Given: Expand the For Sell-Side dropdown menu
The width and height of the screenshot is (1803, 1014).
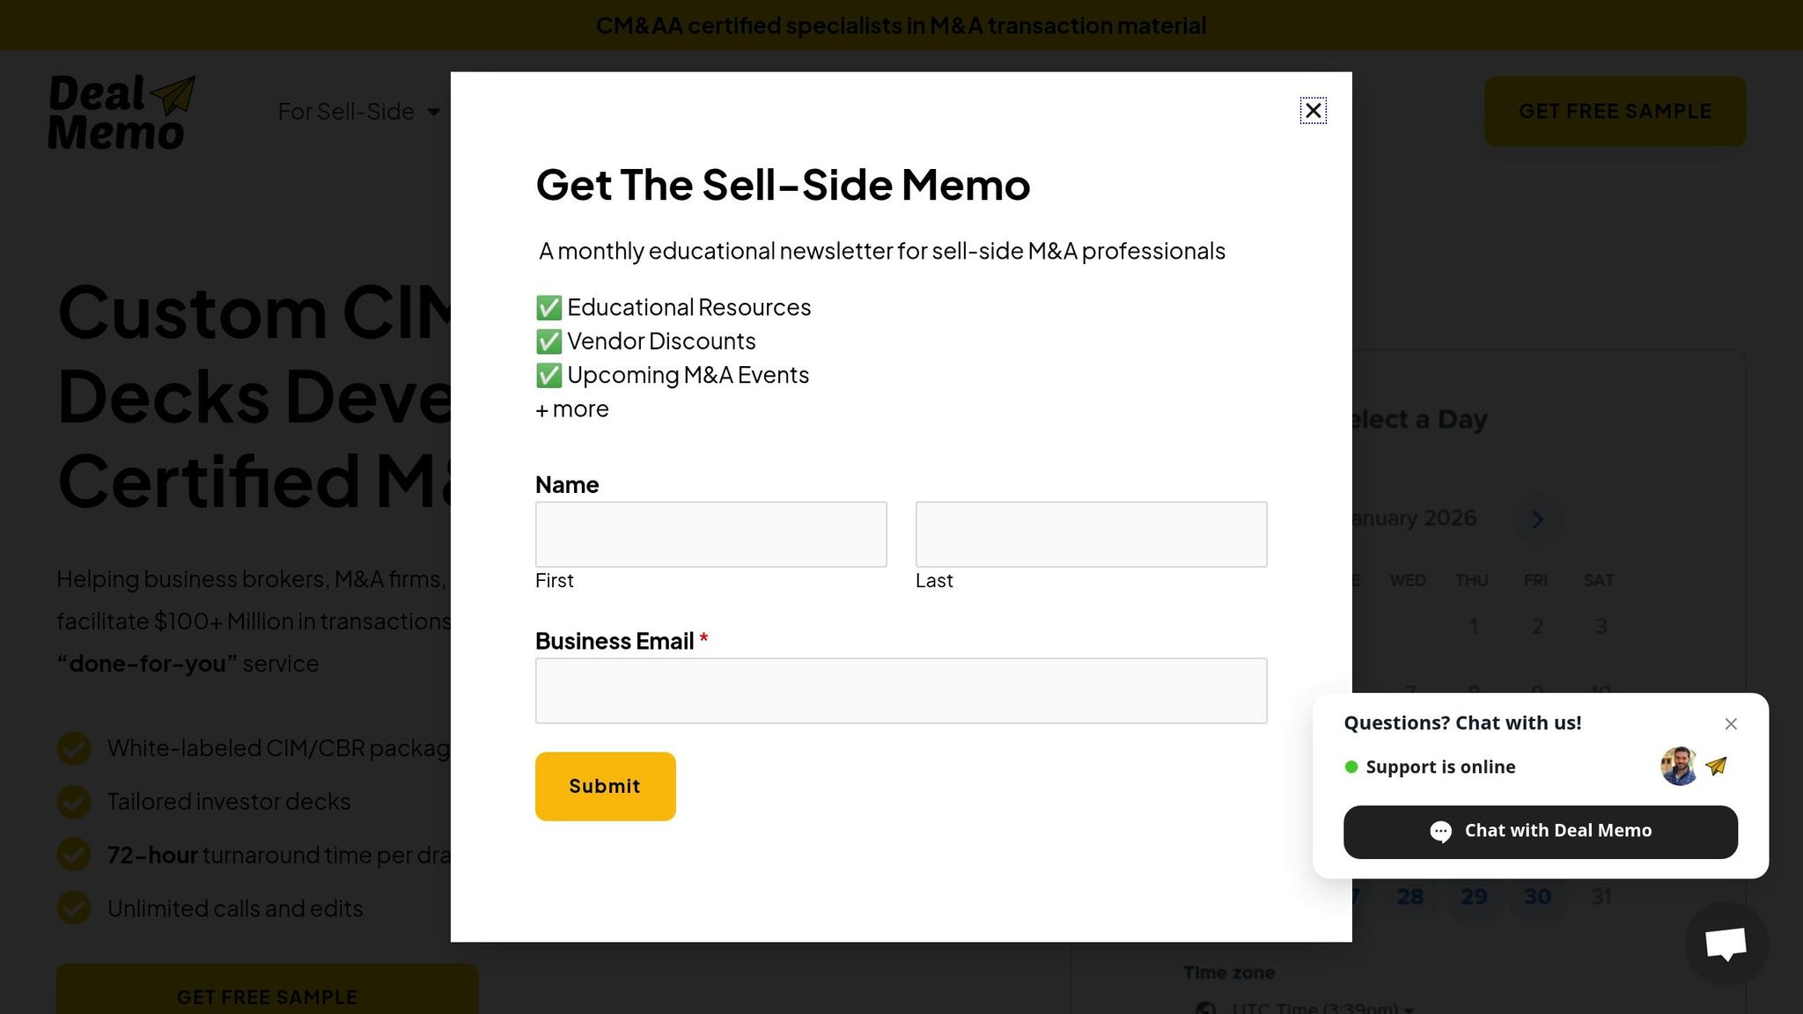Looking at the screenshot, I should (359, 112).
